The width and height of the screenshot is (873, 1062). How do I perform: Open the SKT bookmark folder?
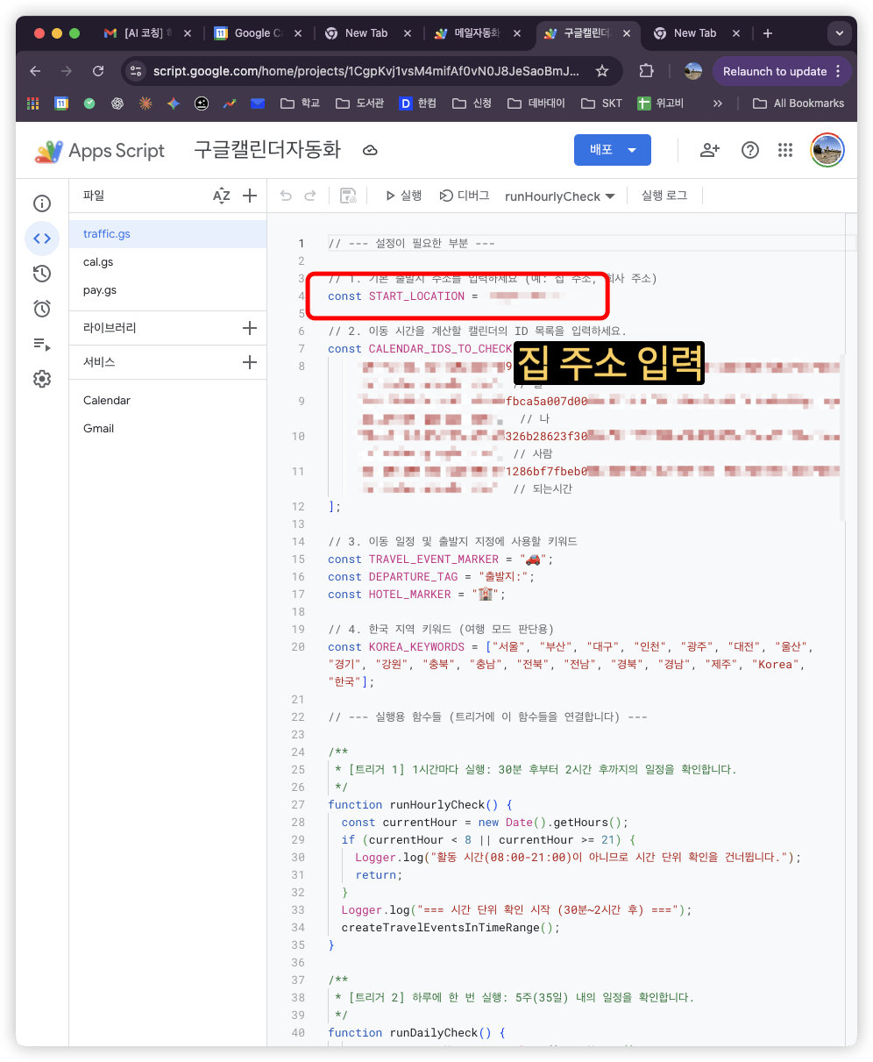[601, 103]
